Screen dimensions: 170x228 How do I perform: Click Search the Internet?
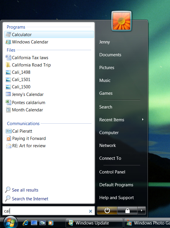point(30,199)
